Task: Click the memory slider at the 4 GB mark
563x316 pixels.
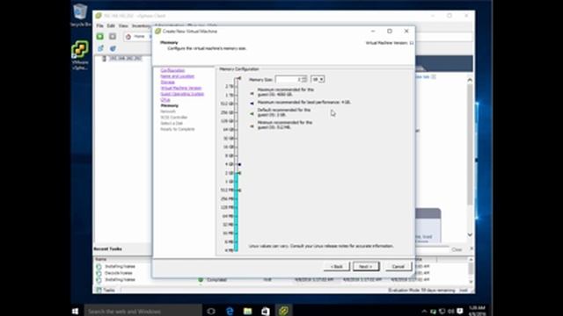Action: pos(237,164)
